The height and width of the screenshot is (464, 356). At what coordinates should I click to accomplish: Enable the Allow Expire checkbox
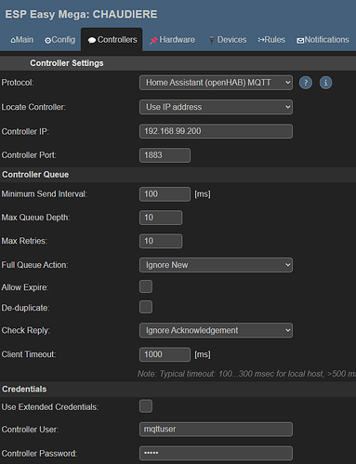click(x=146, y=286)
